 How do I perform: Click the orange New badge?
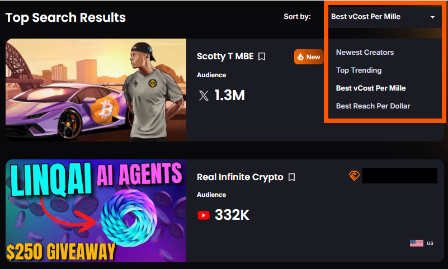pyautogui.click(x=309, y=57)
